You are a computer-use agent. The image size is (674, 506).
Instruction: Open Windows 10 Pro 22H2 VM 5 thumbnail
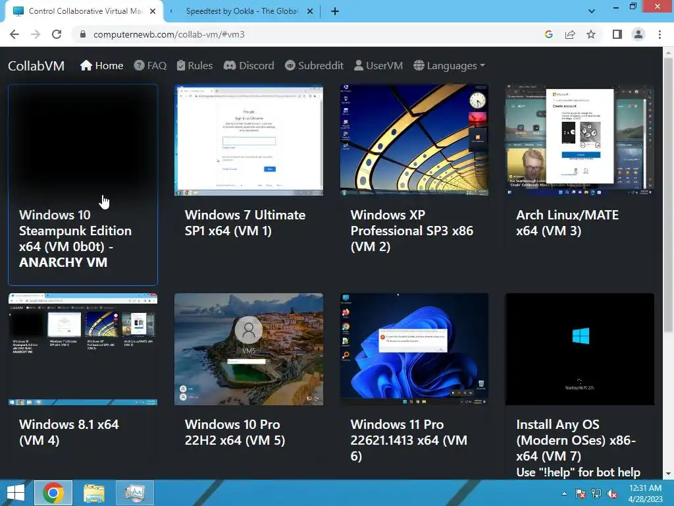249,349
